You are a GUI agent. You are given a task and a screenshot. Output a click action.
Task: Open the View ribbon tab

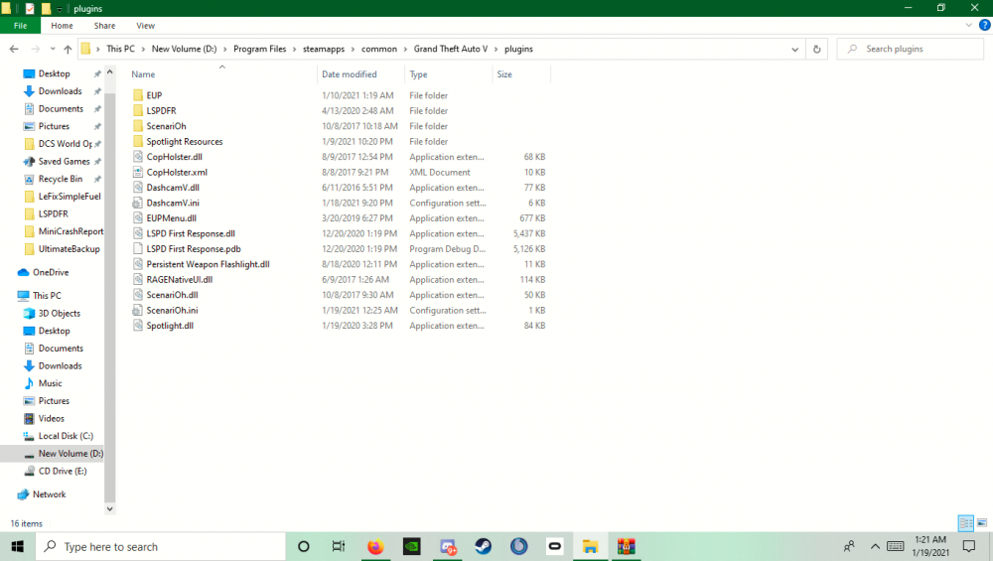pyautogui.click(x=145, y=26)
